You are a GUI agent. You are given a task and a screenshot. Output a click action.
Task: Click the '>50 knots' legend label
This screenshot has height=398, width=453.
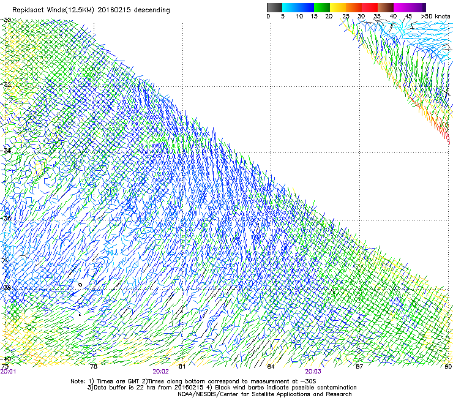click(x=435, y=17)
